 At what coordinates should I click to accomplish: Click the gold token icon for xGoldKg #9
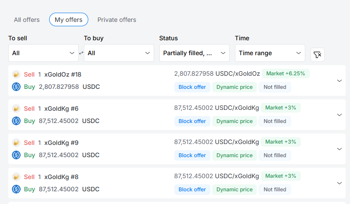click(x=16, y=143)
